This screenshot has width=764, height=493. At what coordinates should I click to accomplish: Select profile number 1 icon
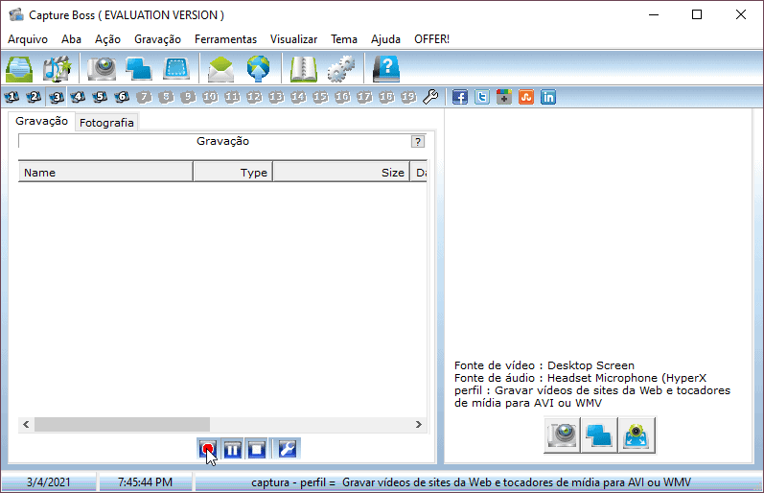12,97
